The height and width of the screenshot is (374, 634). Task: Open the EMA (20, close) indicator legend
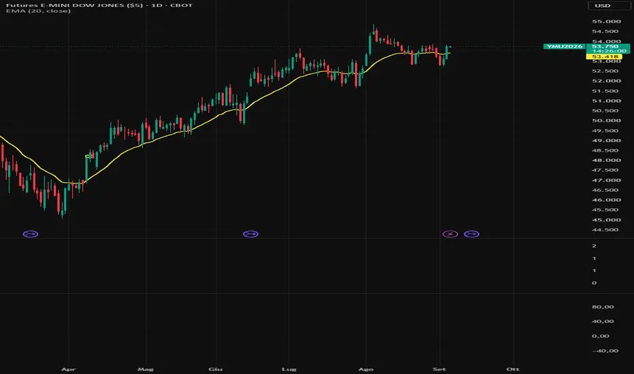[x=38, y=11]
